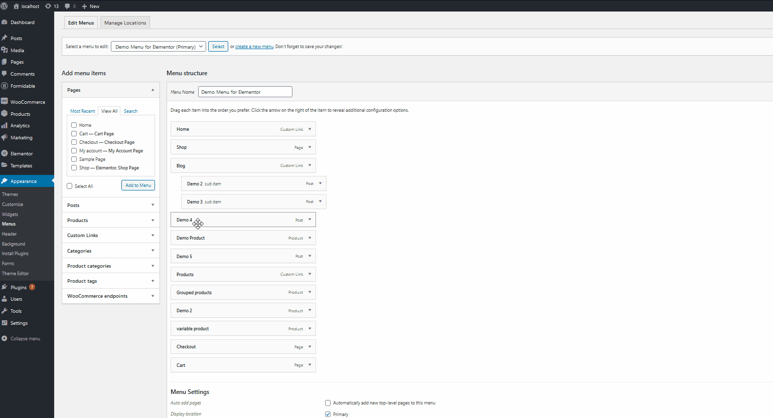773x418 pixels.
Task: Expand the Demo Product menu item options
Action: (x=310, y=238)
